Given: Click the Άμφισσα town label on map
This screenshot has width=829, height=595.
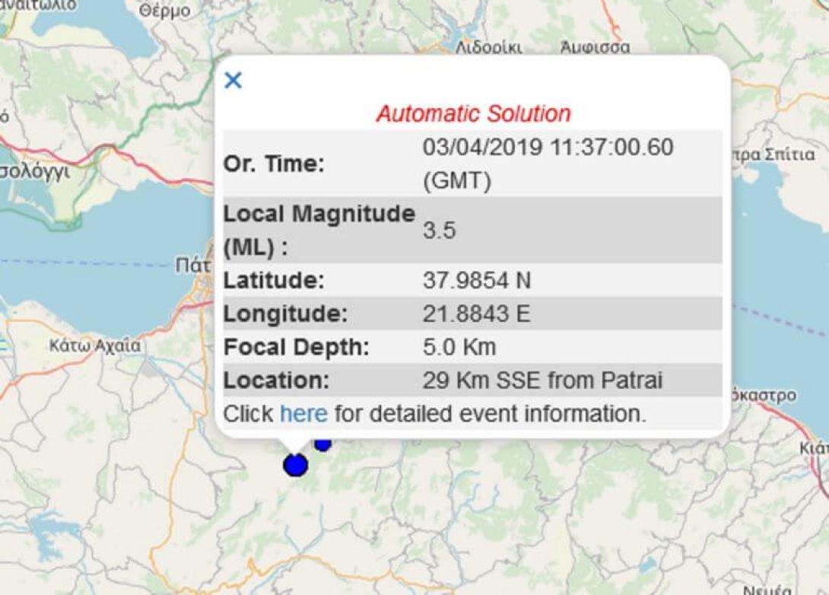Looking at the screenshot, I should click(595, 47).
